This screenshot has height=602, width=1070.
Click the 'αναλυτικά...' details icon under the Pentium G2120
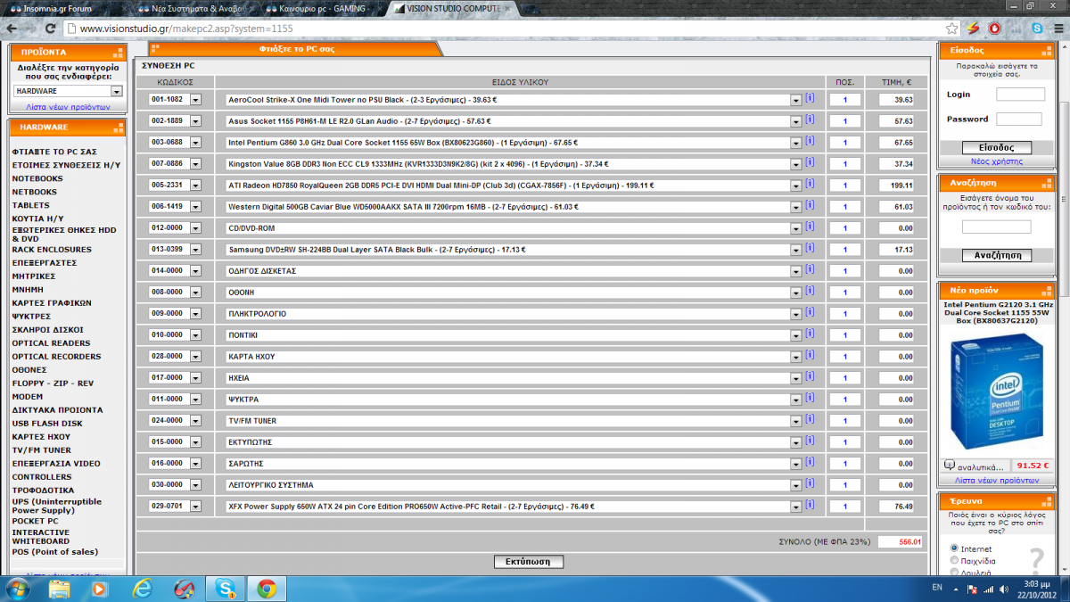(949, 466)
